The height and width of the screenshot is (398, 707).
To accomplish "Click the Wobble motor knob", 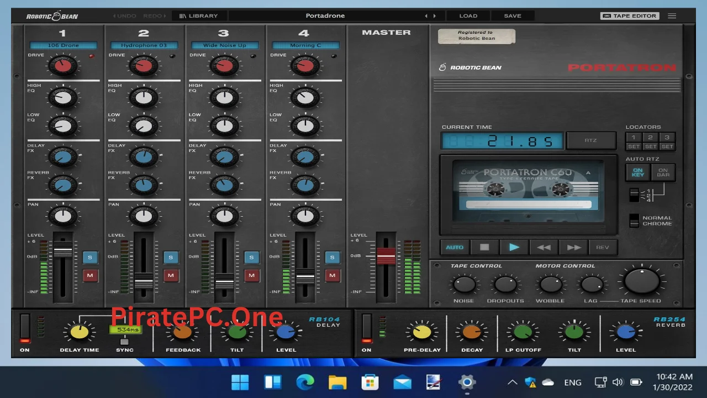I will coord(550,285).
